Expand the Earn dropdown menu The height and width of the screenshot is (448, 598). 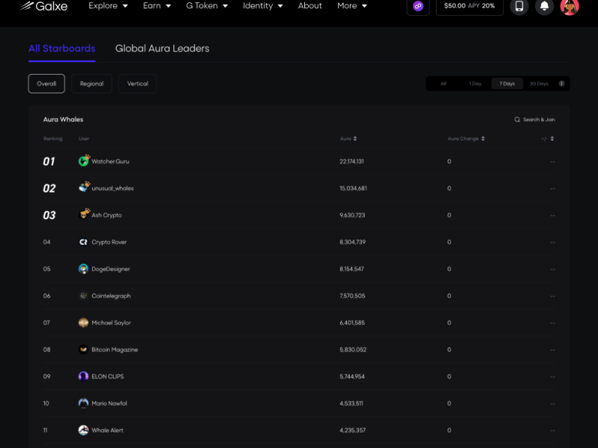click(x=157, y=6)
